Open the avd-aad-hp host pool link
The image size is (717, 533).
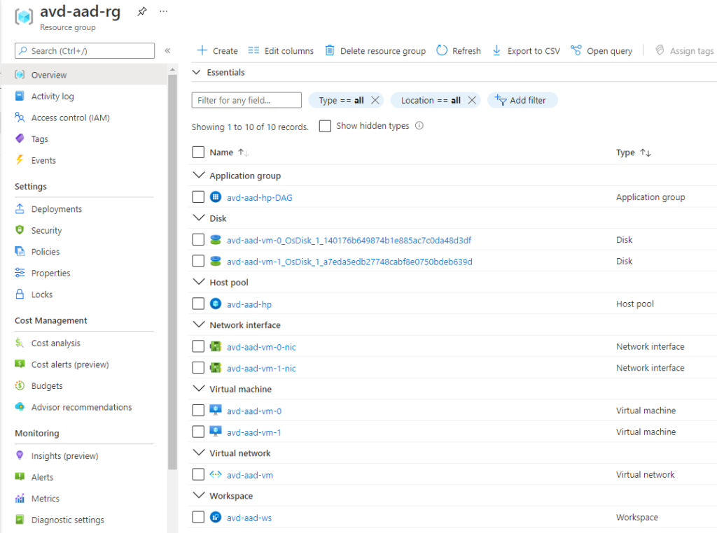coord(249,305)
